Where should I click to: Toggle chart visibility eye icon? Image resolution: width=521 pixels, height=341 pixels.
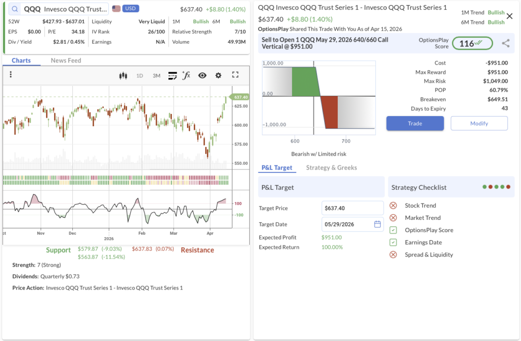(202, 75)
